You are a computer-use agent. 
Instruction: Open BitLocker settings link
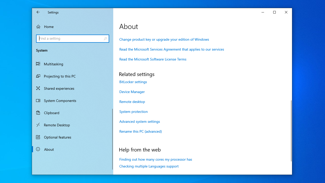coord(133,82)
